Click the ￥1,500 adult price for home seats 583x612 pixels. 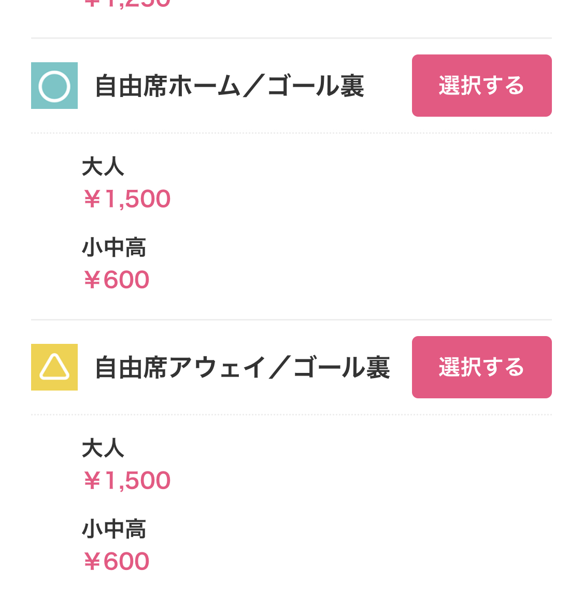click(127, 199)
